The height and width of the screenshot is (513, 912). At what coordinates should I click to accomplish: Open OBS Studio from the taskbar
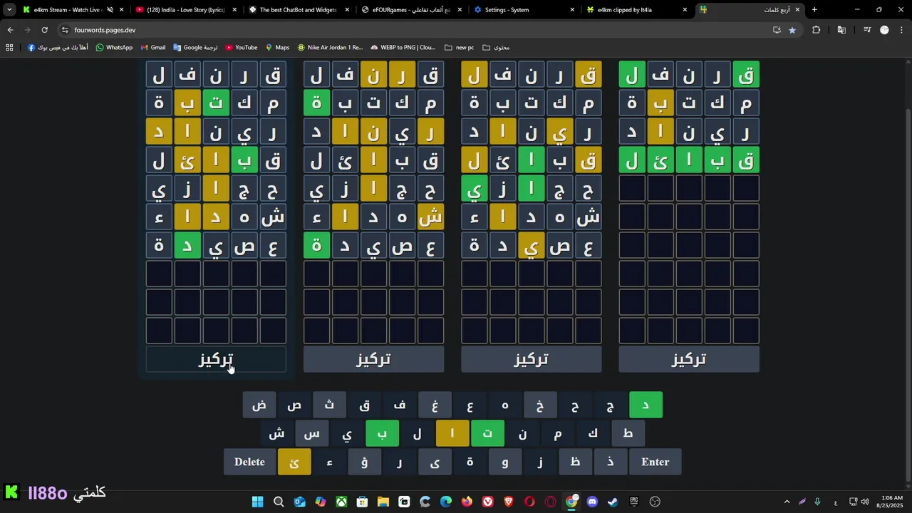click(655, 502)
